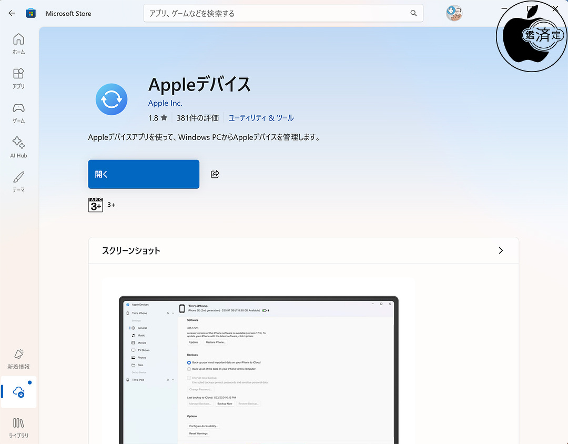The height and width of the screenshot is (444, 568).
Task: Click the 381 ratings count
Action: [x=198, y=118]
